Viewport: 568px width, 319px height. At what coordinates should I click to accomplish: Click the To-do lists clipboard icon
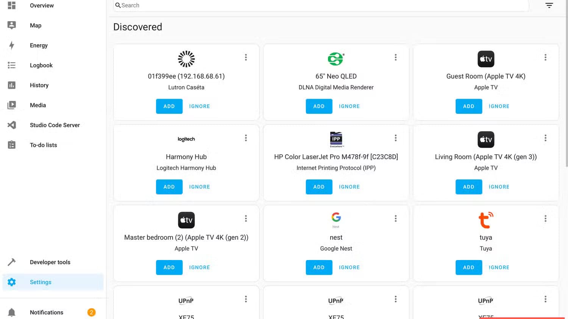(x=12, y=145)
